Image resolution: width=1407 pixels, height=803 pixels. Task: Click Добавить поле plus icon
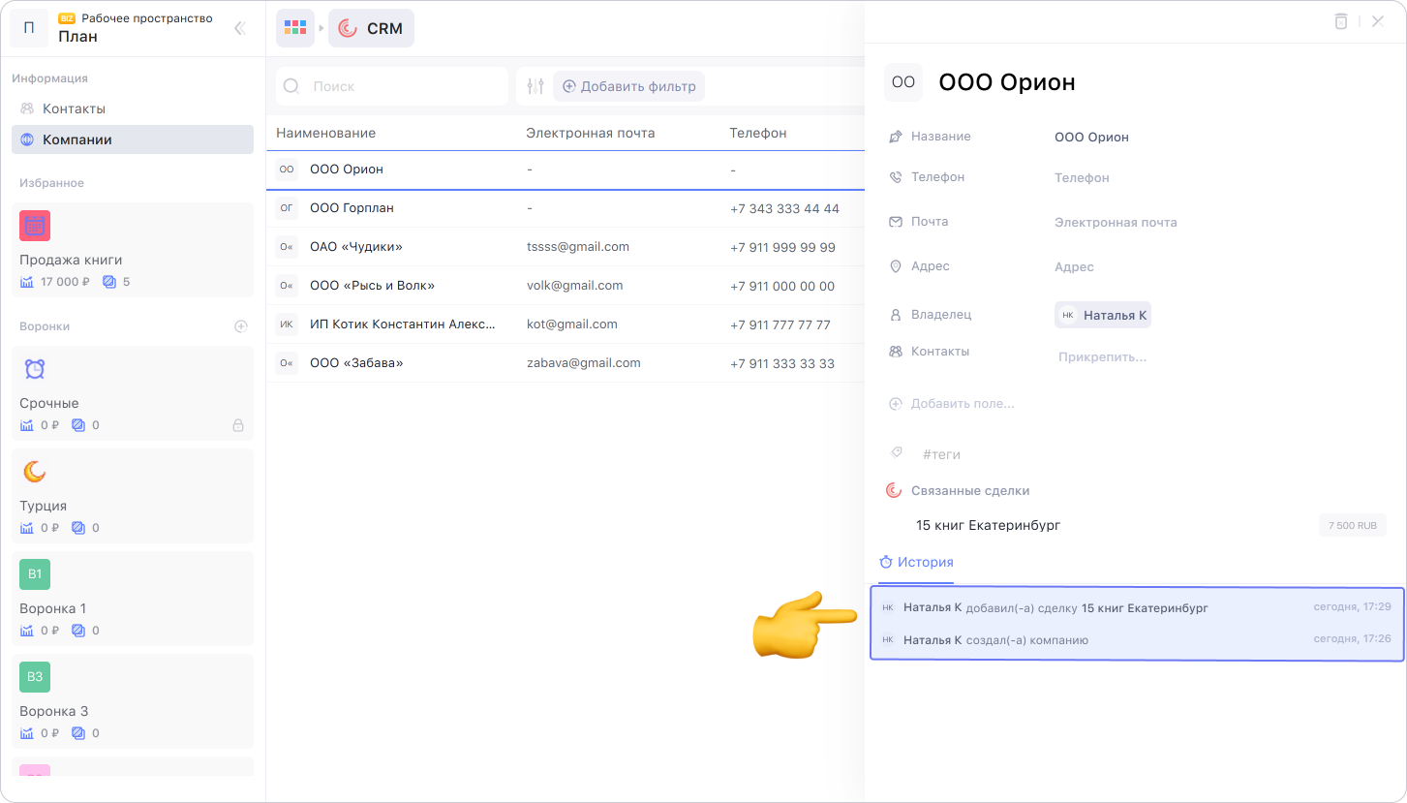pos(896,404)
